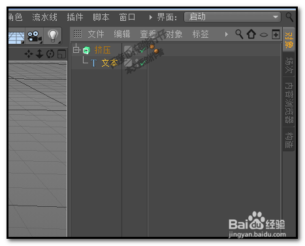Toggle the layer swatch of 文本

[x=128, y=63]
